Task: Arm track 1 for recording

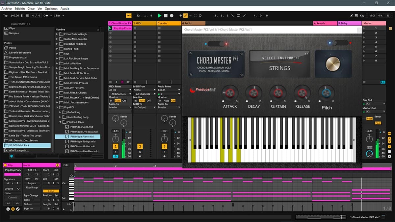Action: (116, 156)
